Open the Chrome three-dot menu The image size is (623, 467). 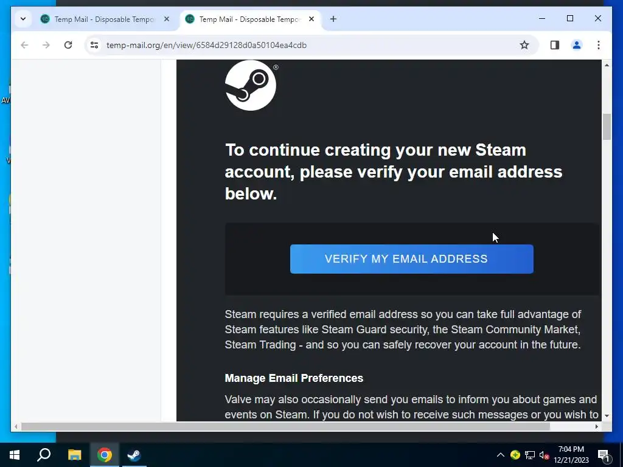click(599, 45)
